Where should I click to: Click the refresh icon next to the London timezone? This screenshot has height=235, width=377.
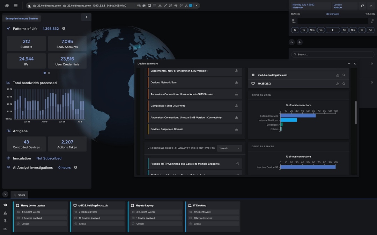click(362, 6)
